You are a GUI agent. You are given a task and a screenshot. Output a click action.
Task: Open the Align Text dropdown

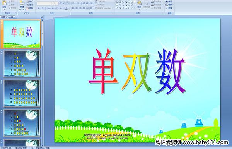pyautogui.click(x=101, y=5)
